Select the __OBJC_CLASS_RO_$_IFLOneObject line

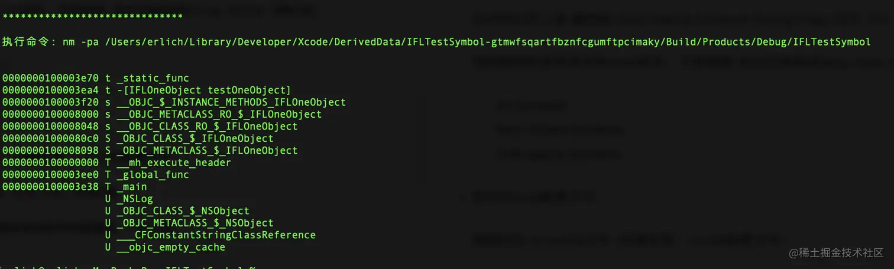point(150,127)
